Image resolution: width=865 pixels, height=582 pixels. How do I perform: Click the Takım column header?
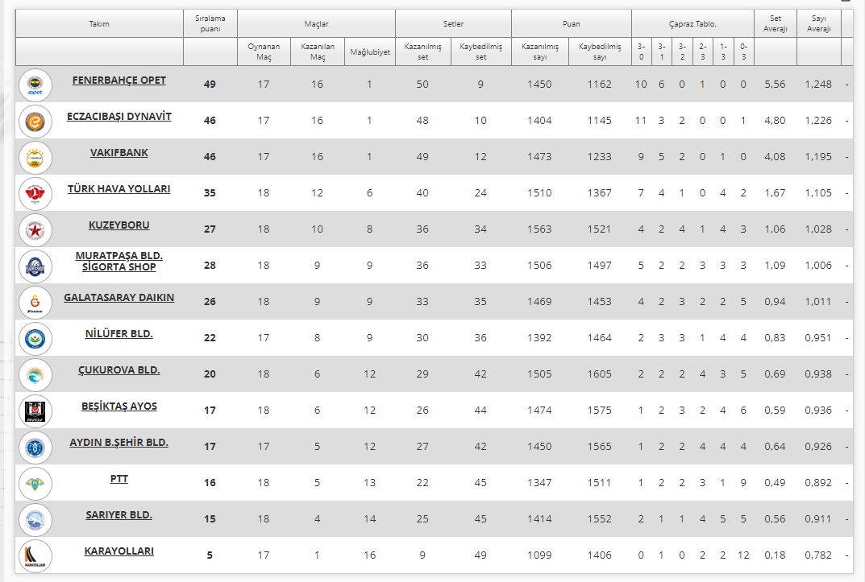point(99,24)
